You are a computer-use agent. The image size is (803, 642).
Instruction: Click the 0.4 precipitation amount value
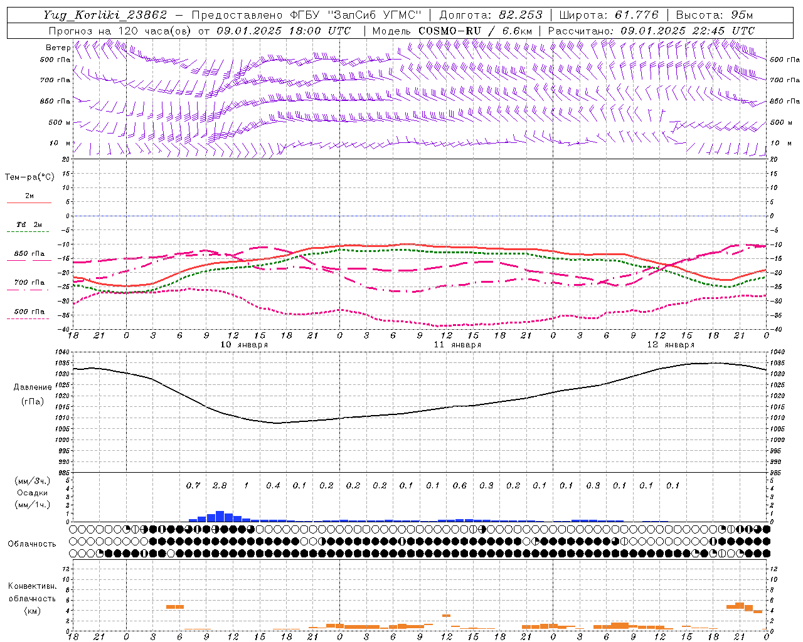click(273, 485)
